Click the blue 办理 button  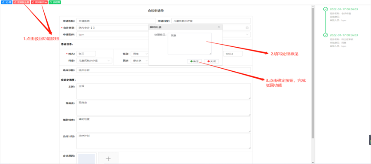pos(6,3)
